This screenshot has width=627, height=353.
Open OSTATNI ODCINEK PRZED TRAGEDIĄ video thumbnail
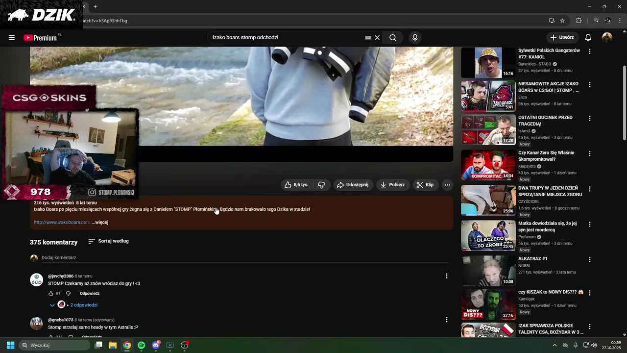[488, 130]
